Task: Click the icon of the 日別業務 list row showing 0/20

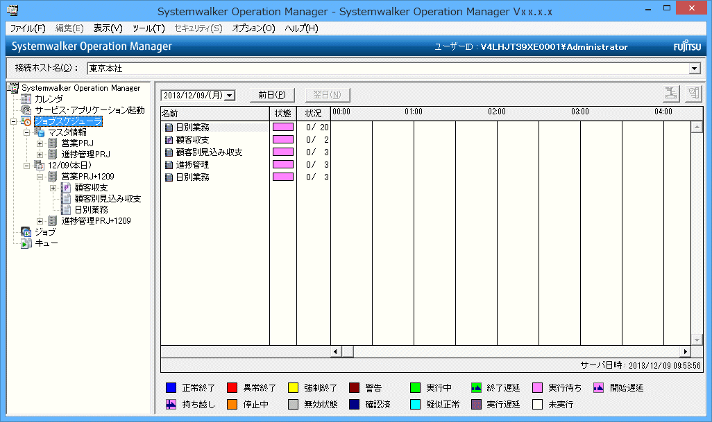Action: pyautogui.click(x=169, y=128)
